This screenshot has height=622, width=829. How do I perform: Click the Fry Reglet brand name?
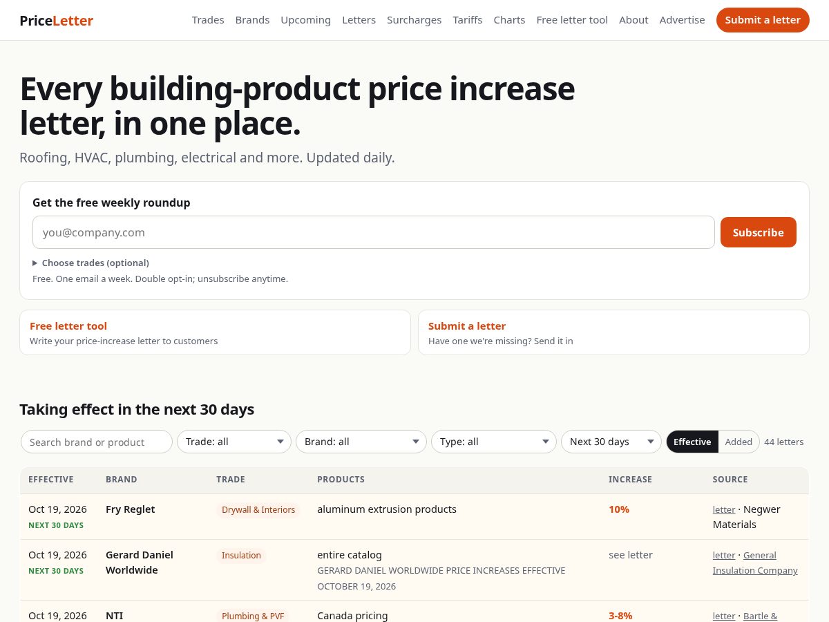[130, 509]
